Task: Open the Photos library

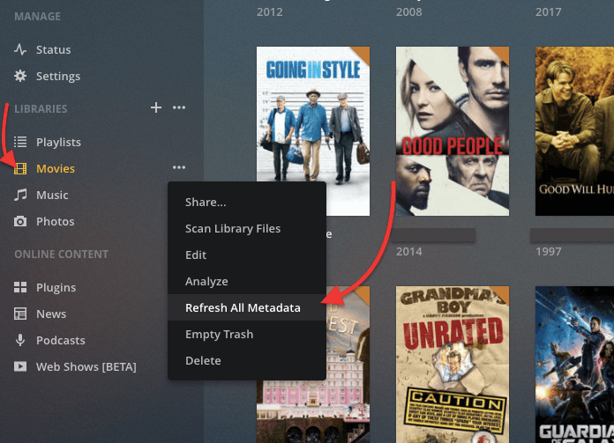Action: (x=56, y=222)
